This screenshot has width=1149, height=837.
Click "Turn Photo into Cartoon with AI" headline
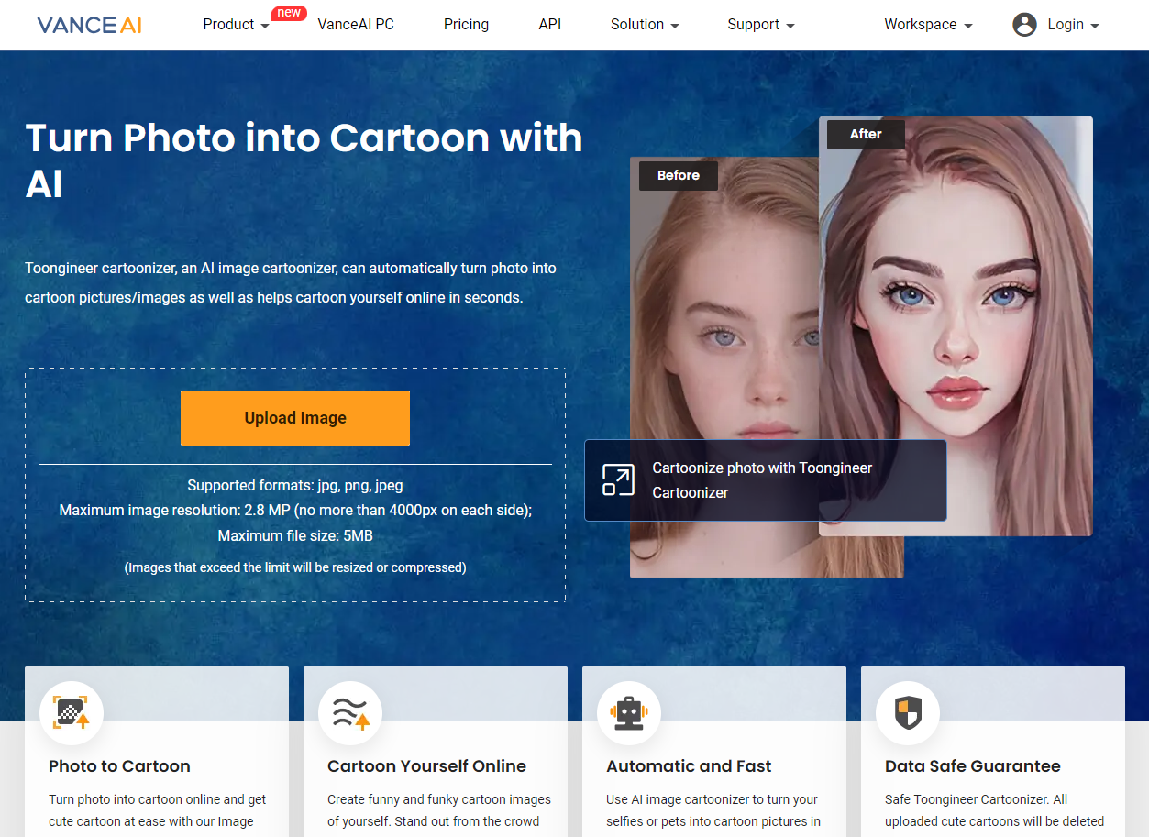click(304, 160)
